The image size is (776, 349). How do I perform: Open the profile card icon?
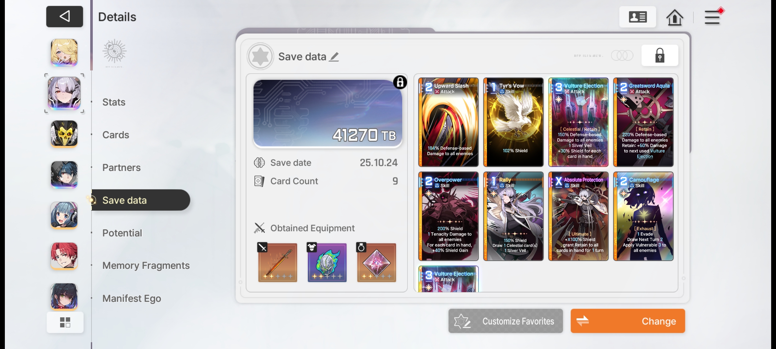pos(638,17)
